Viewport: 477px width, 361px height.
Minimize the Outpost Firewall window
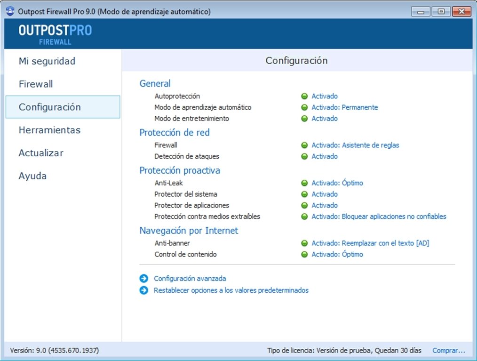point(421,12)
